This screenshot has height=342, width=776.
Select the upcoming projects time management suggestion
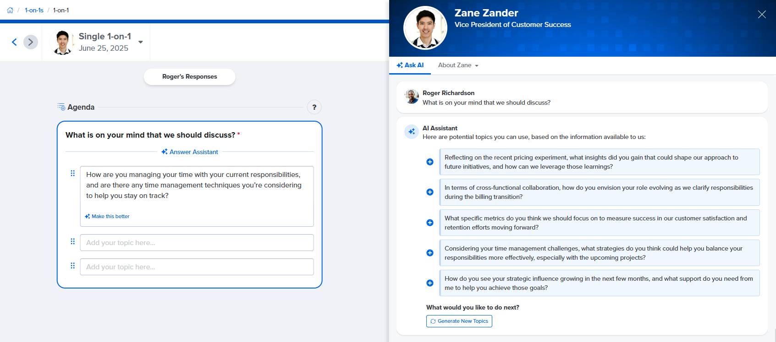click(600, 253)
